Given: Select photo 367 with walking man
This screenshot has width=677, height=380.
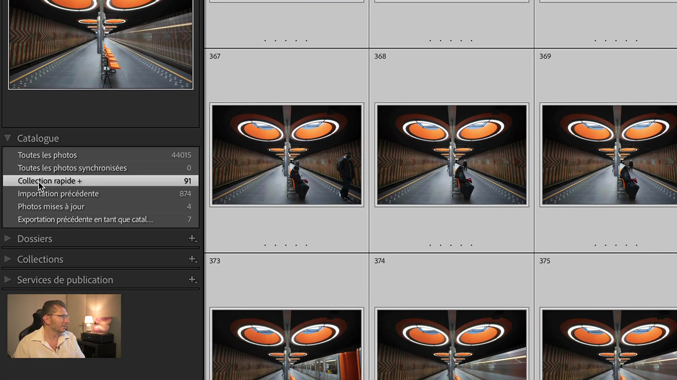Looking at the screenshot, I should click(287, 155).
